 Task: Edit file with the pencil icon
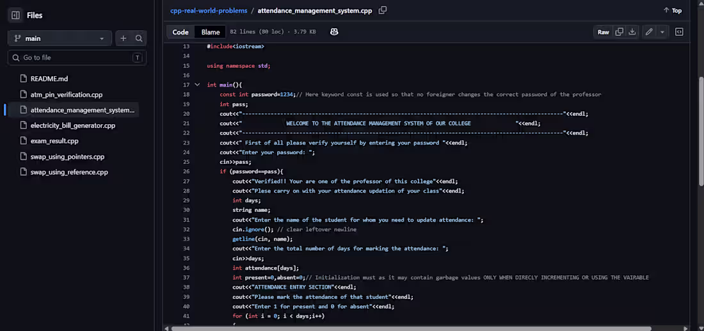649,32
